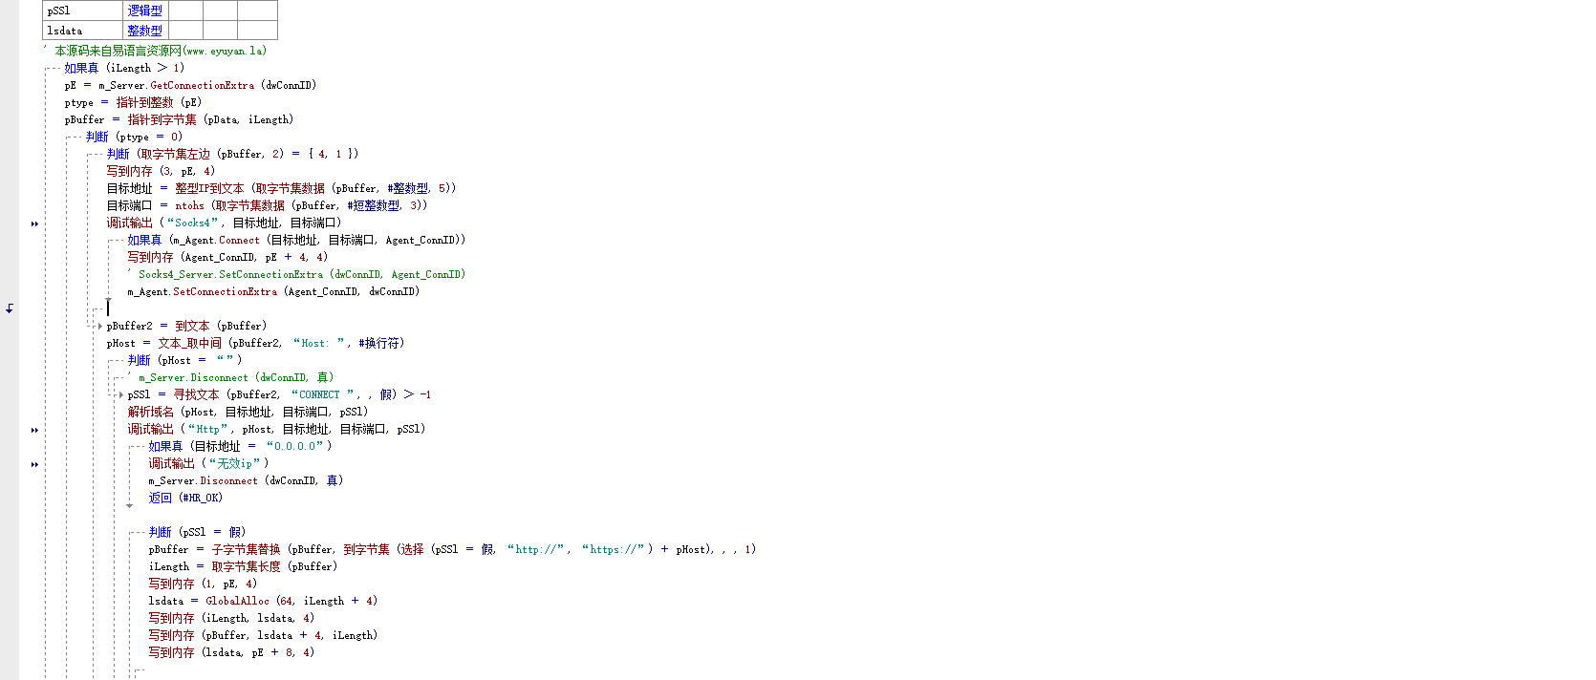
Task: Click the blue current-line arrow in the left margin
Action: click(x=10, y=308)
